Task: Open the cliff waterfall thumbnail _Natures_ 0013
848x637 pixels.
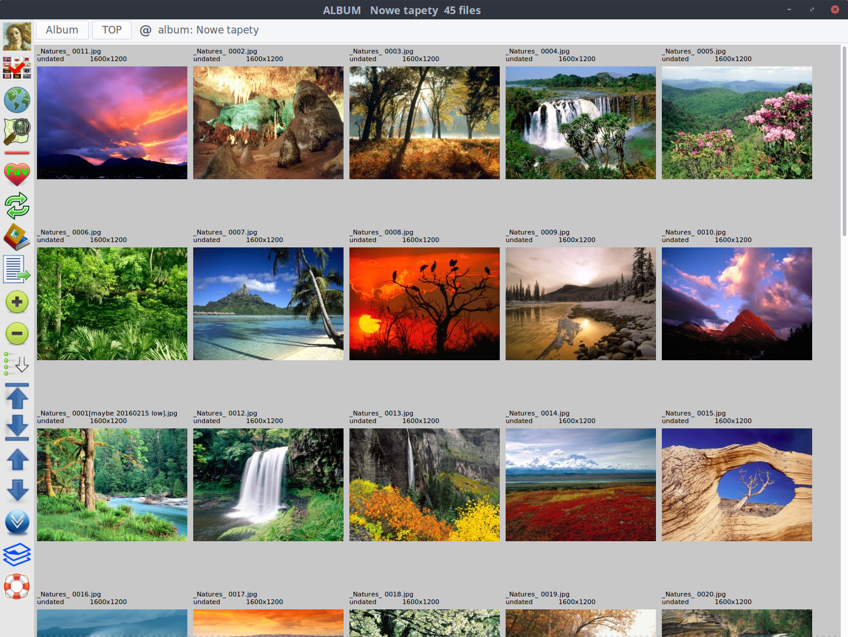Action: pos(425,485)
